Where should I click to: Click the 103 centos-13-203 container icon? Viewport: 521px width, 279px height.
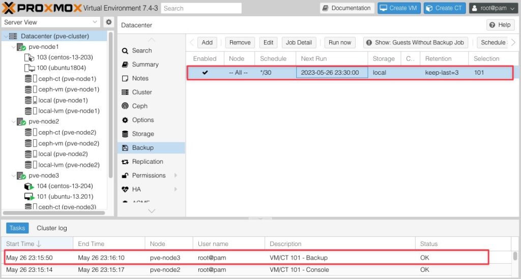tap(29, 57)
